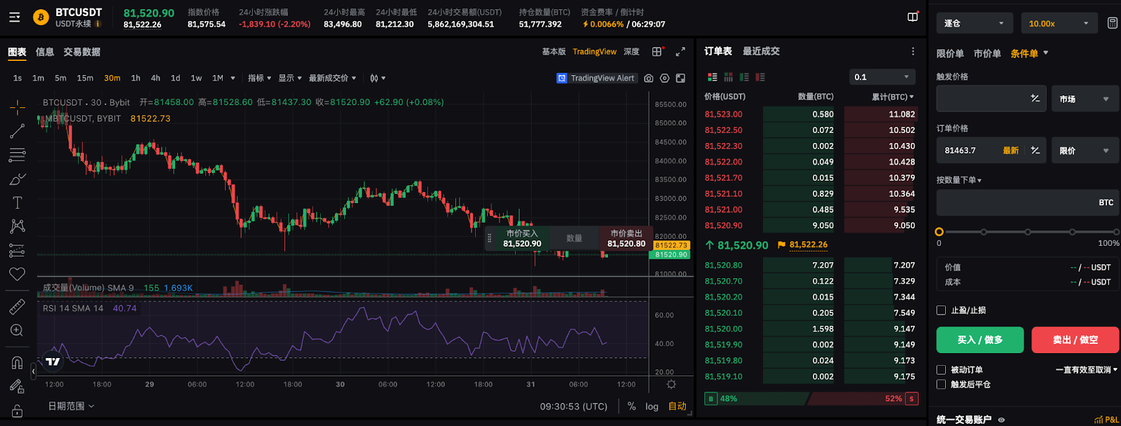Click the red Sell / Short button

(1075, 340)
